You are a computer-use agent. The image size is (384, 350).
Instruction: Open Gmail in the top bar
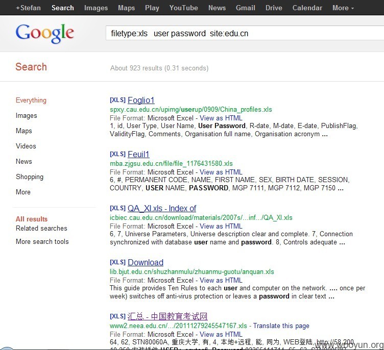coord(246,8)
